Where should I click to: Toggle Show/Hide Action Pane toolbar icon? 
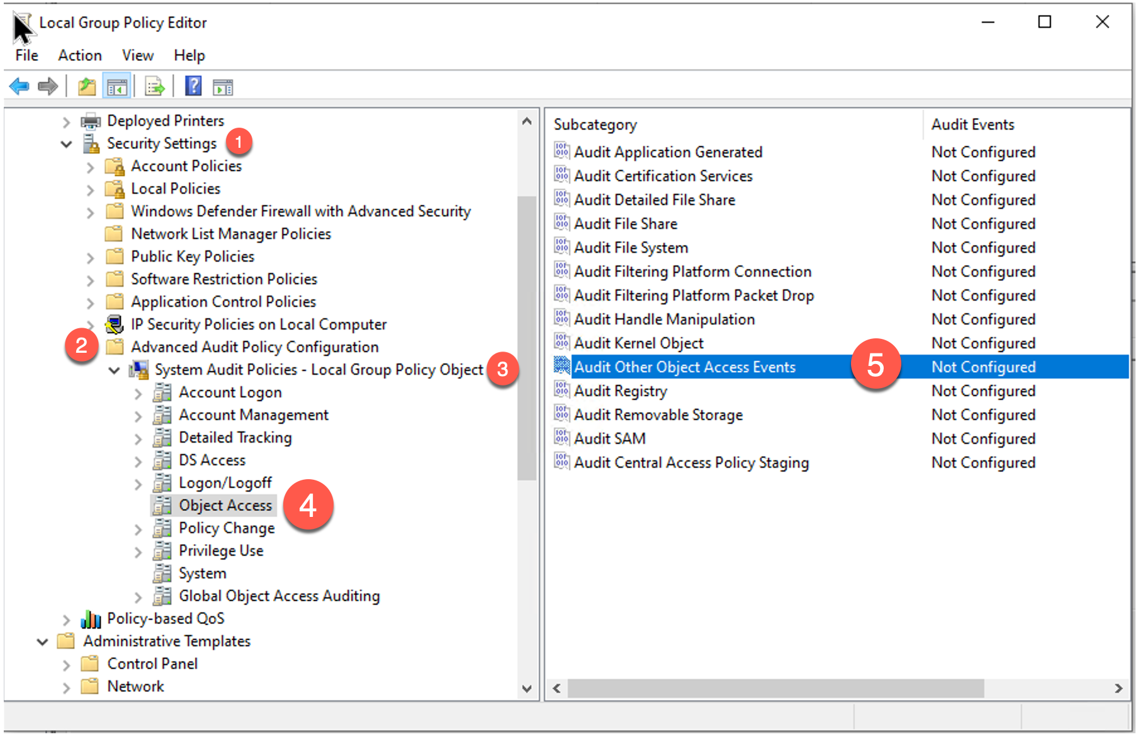click(223, 87)
